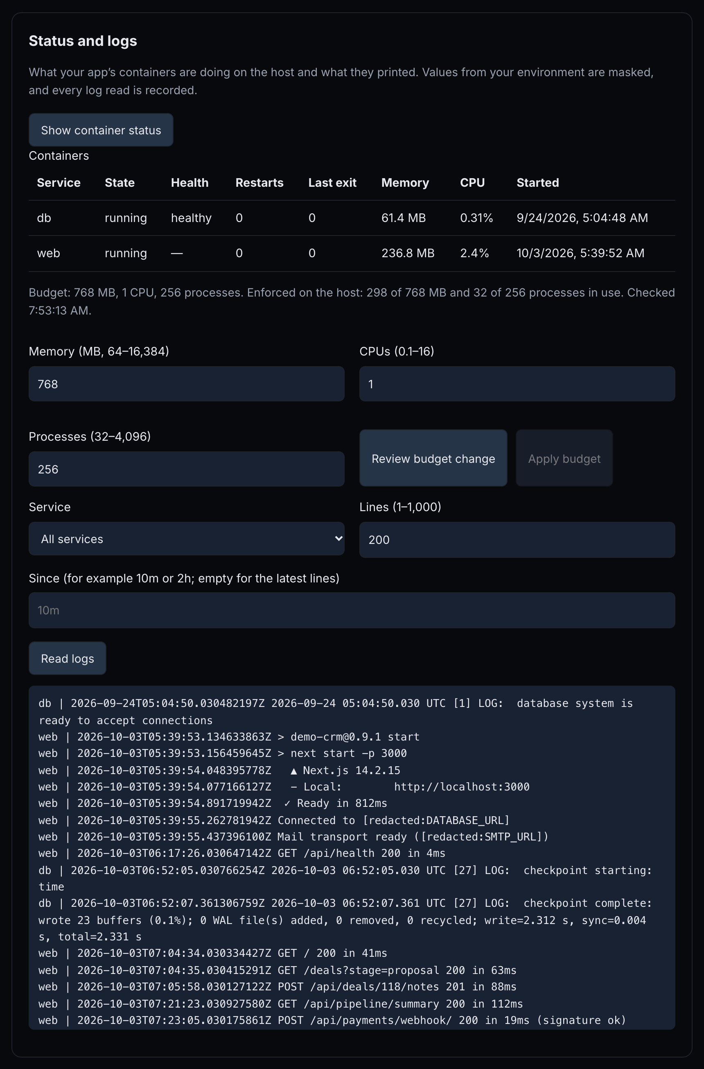The image size is (704, 1069).
Task: Open the Service dropdown showing All services
Action: click(187, 539)
